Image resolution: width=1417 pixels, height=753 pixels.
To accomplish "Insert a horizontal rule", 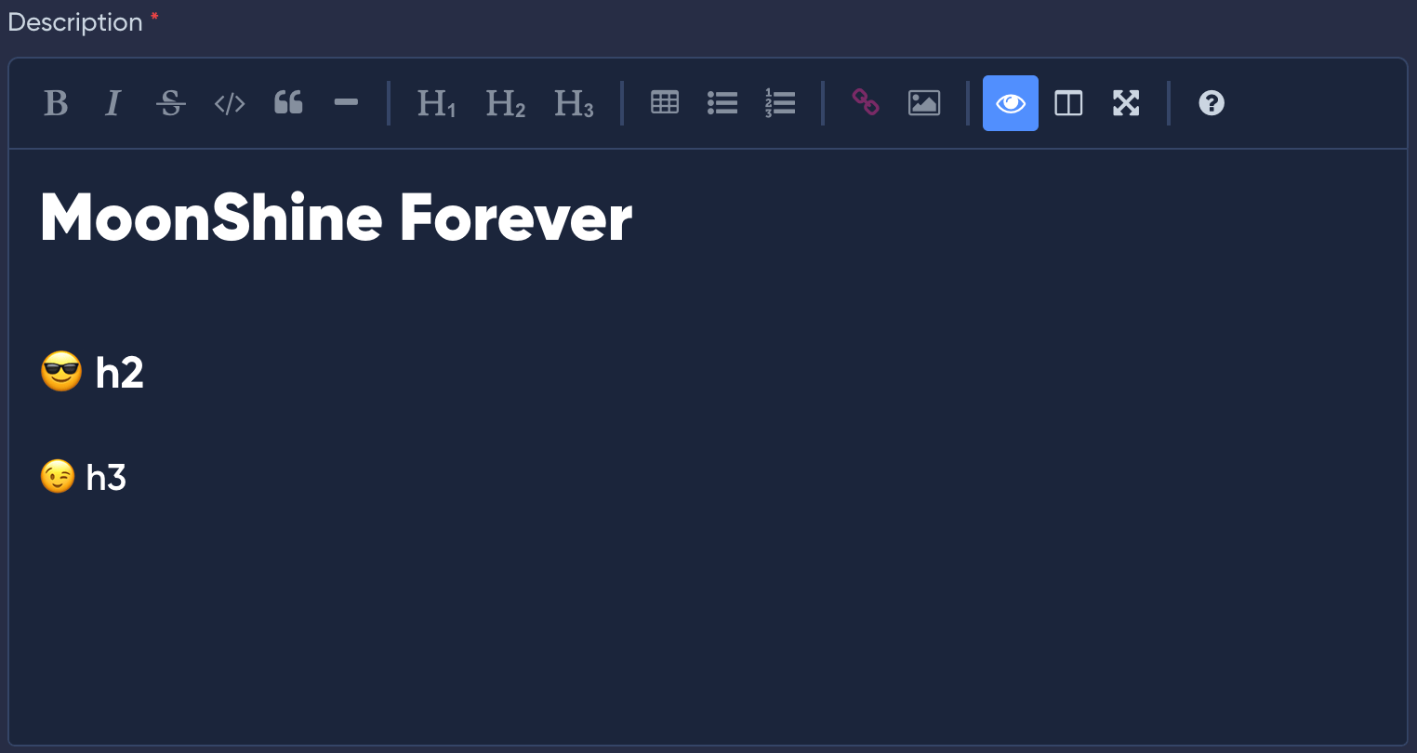I will click(x=346, y=103).
